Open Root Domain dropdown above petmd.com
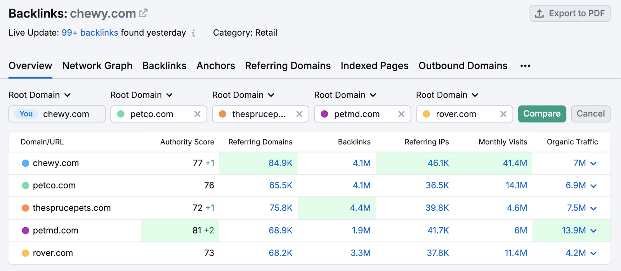The image size is (621, 271). [345, 95]
